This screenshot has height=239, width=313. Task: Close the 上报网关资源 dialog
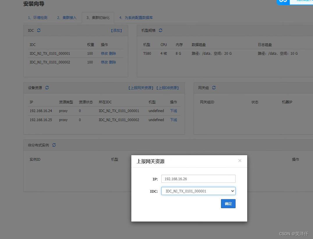(240, 161)
